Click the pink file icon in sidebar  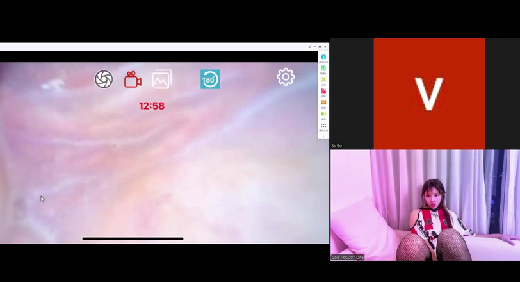click(323, 91)
